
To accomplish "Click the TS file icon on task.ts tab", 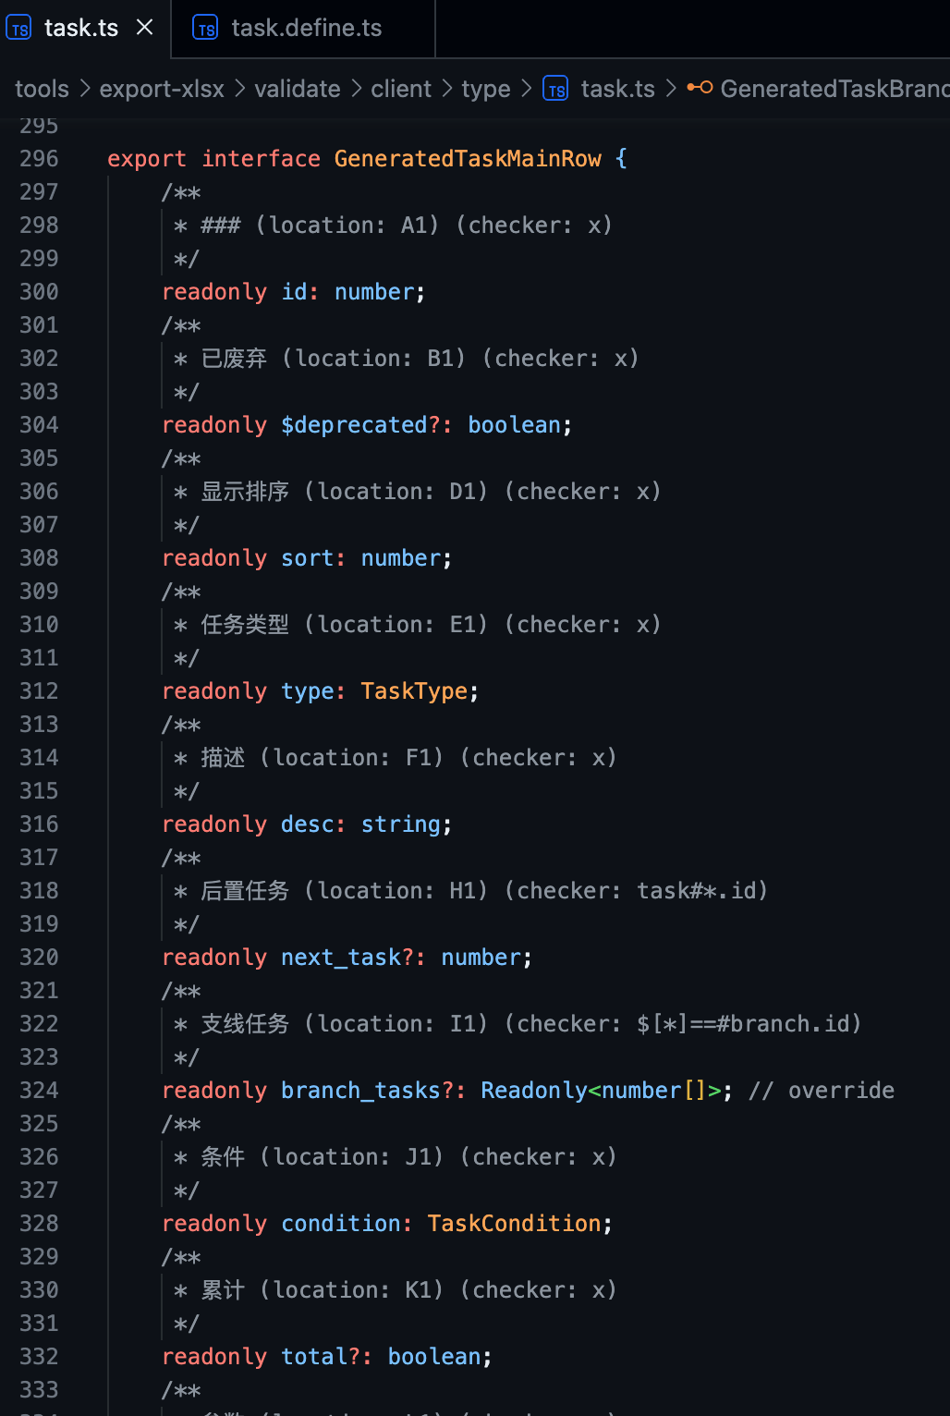I will click(x=19, y=29).
